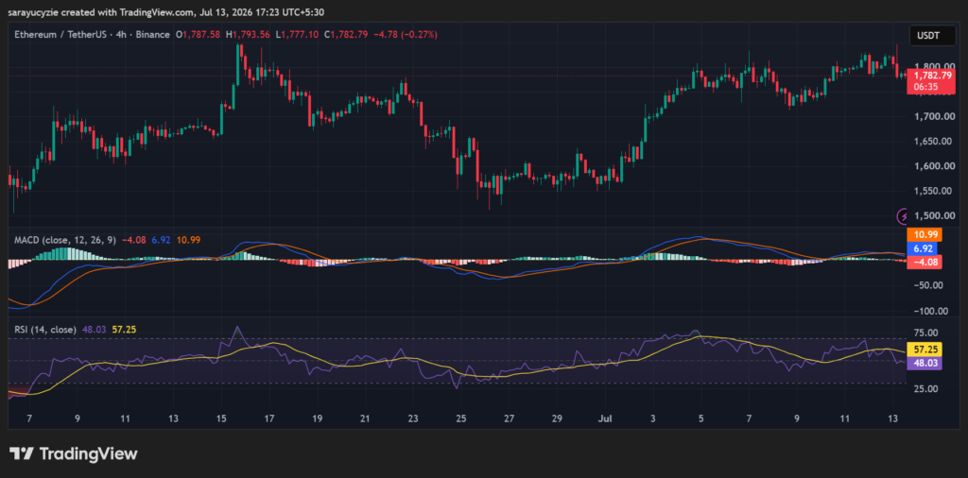Click the Jul month label on the time axis
The image size is (968, 478).
605,418
